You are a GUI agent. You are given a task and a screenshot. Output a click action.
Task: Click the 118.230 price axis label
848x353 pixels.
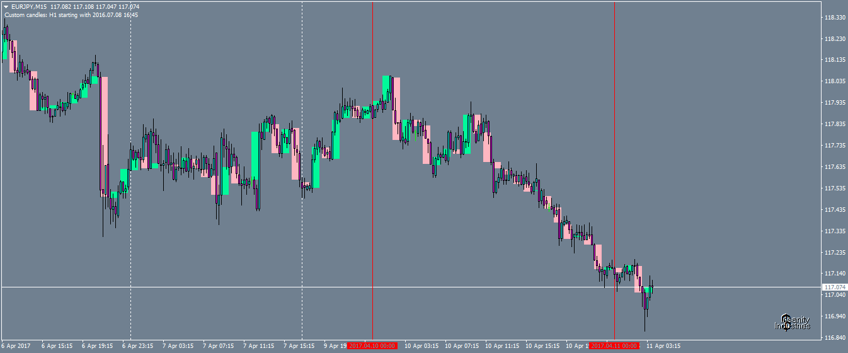[835, 39]
